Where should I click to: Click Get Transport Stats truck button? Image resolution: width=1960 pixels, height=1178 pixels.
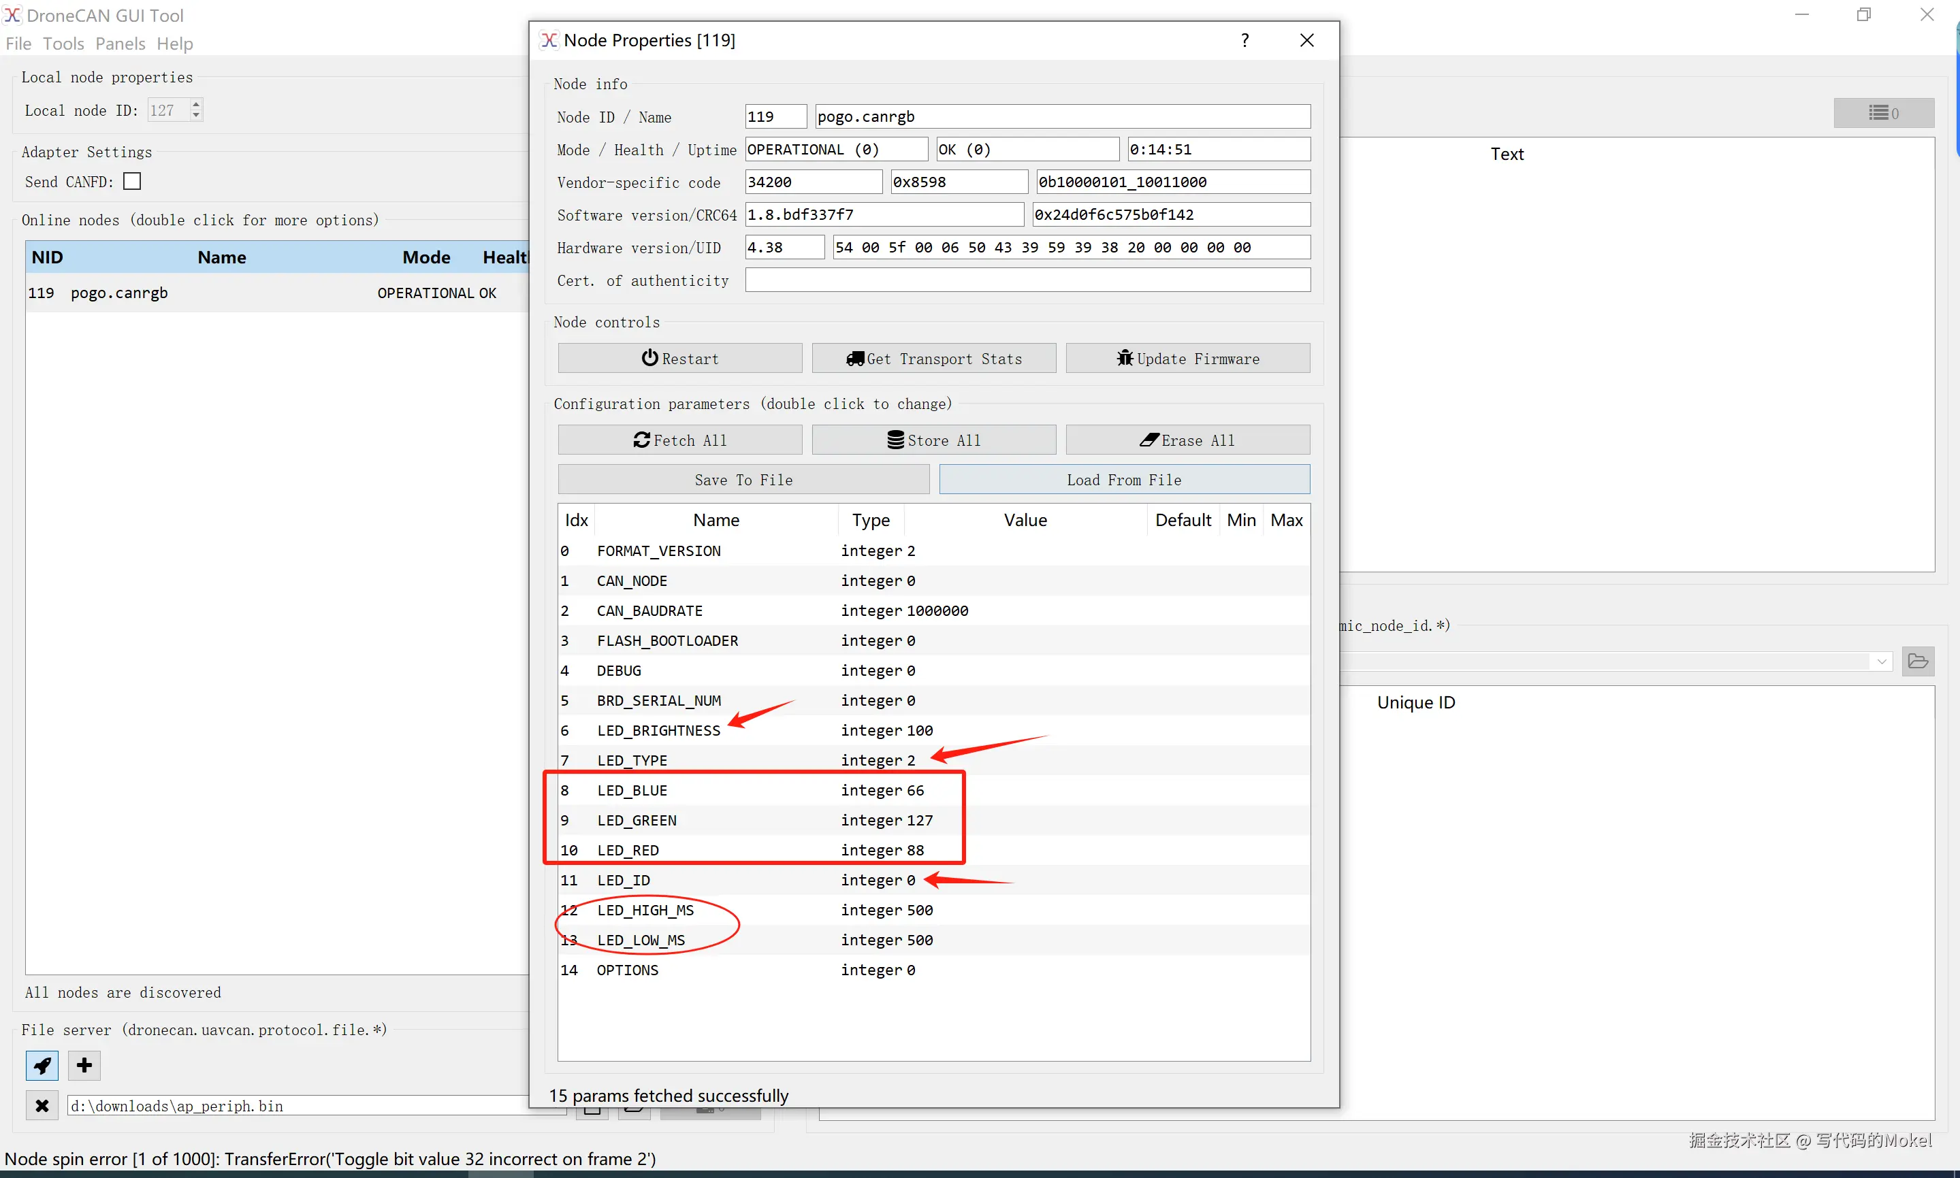point(933,359)
